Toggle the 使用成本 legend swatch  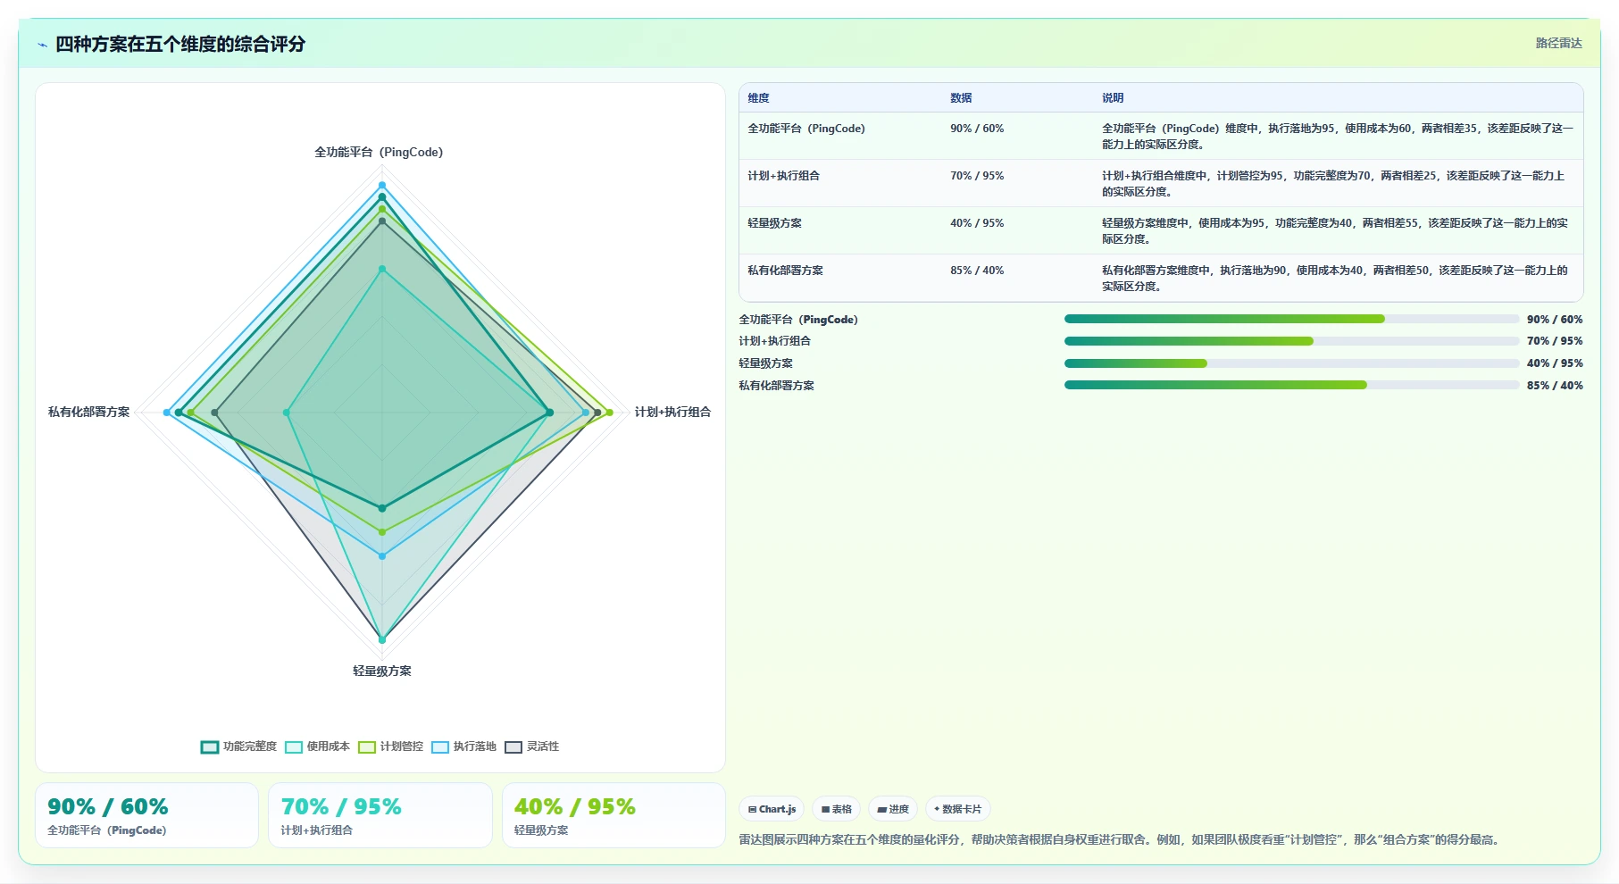tap(294, 747)
